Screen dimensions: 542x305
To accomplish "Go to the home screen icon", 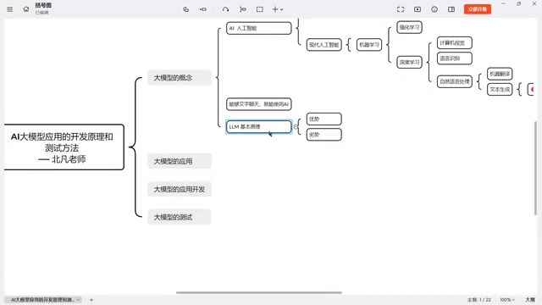I will tap(26, 9).
